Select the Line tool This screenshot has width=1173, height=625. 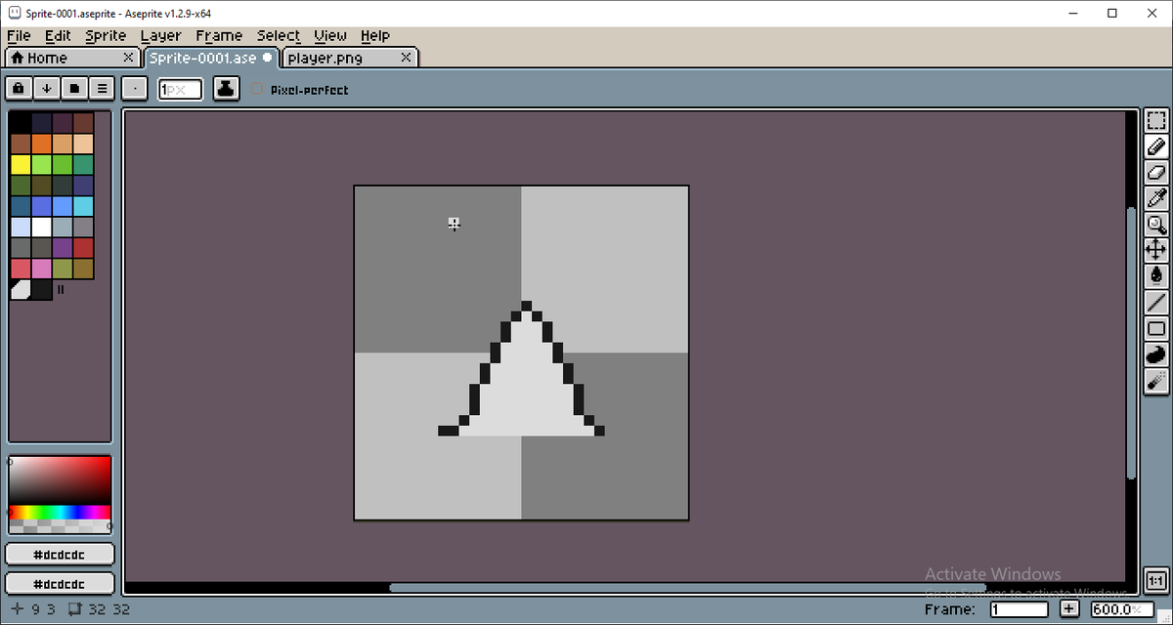pyautogui.click(x=1156, y=302)
